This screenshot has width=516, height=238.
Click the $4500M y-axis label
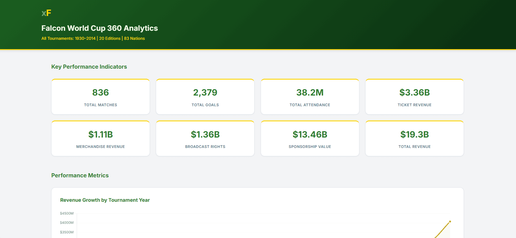[x=67, y=213]
